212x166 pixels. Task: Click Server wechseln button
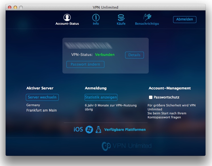coord(42,97)
